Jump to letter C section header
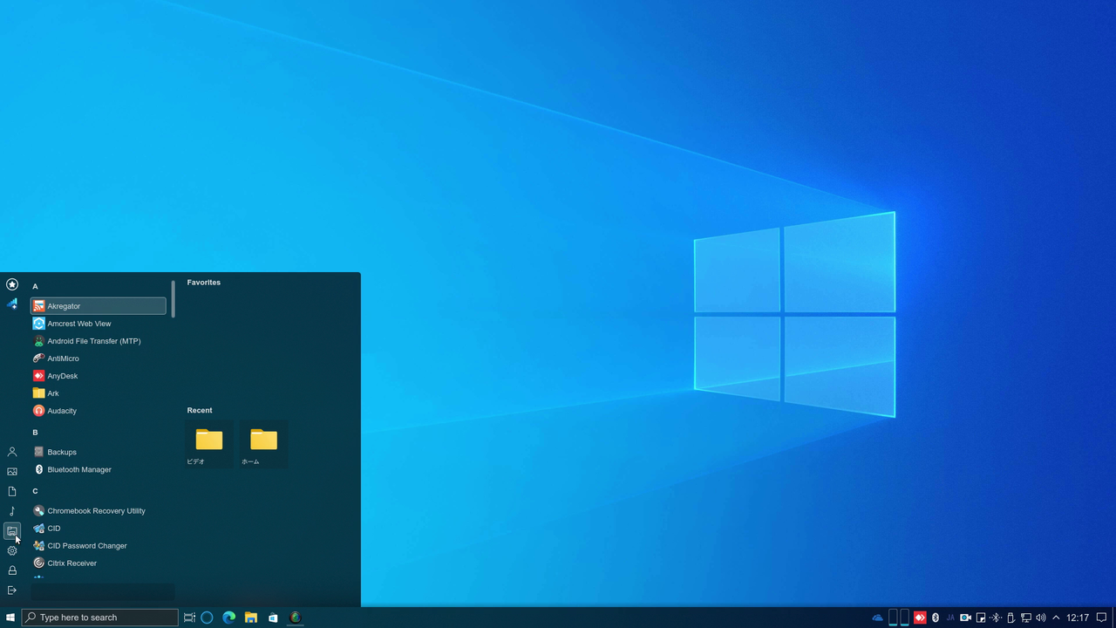Screen dimensions: 1116x628 tap(35, 491)
